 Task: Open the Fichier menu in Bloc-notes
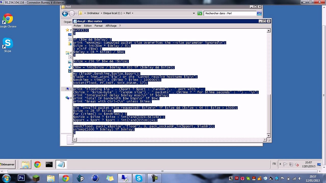[x=77, y=26]
